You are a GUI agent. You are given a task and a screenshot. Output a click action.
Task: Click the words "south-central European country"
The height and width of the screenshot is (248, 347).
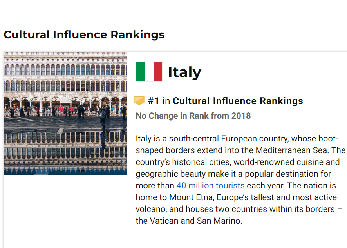tap(213, 138)
